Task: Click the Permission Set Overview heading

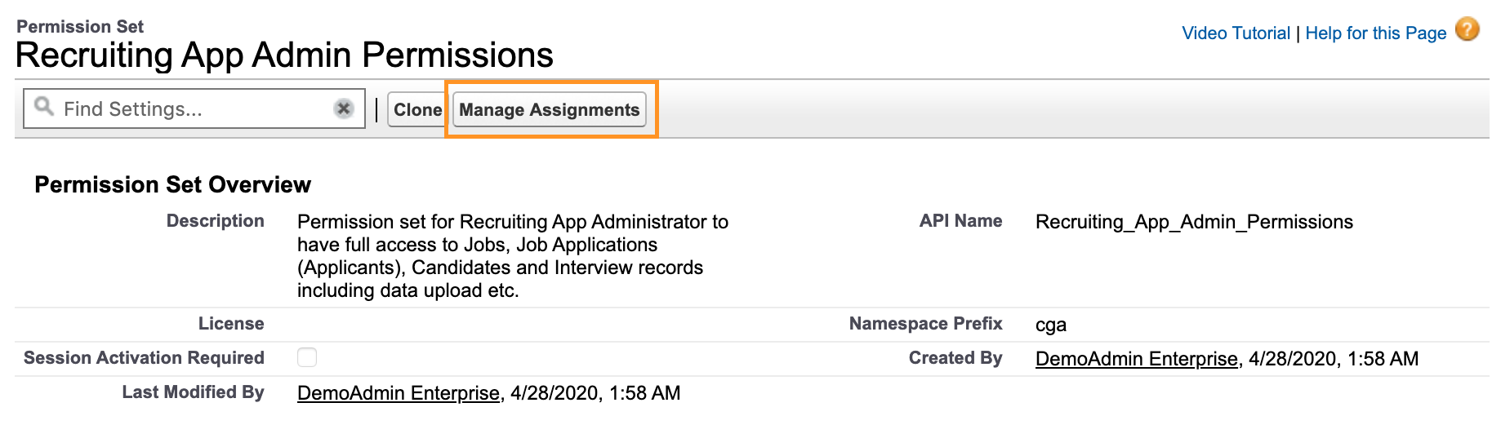Action: [172, 185]
